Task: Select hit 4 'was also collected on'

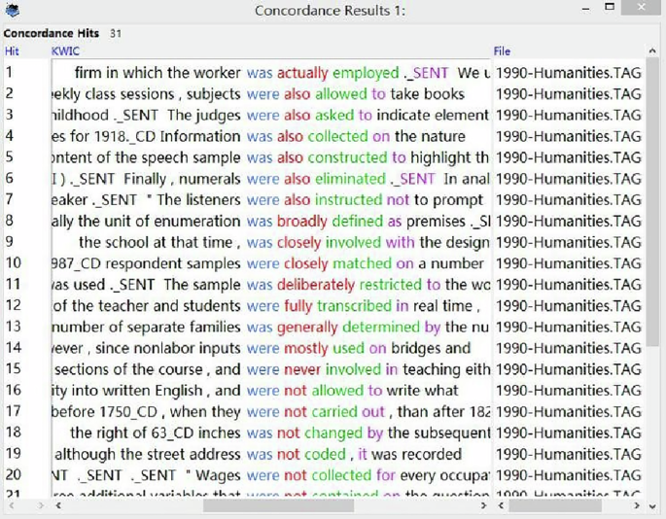Action: point(318,136)
